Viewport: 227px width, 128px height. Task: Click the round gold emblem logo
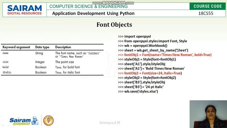tap(49, 121)
